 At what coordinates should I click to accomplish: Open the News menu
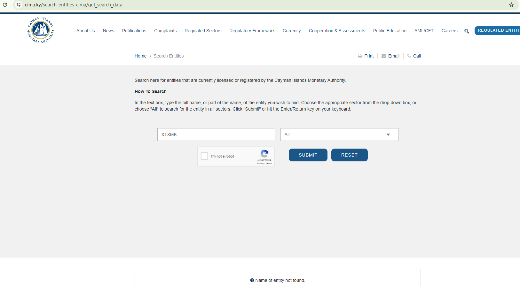108,31
